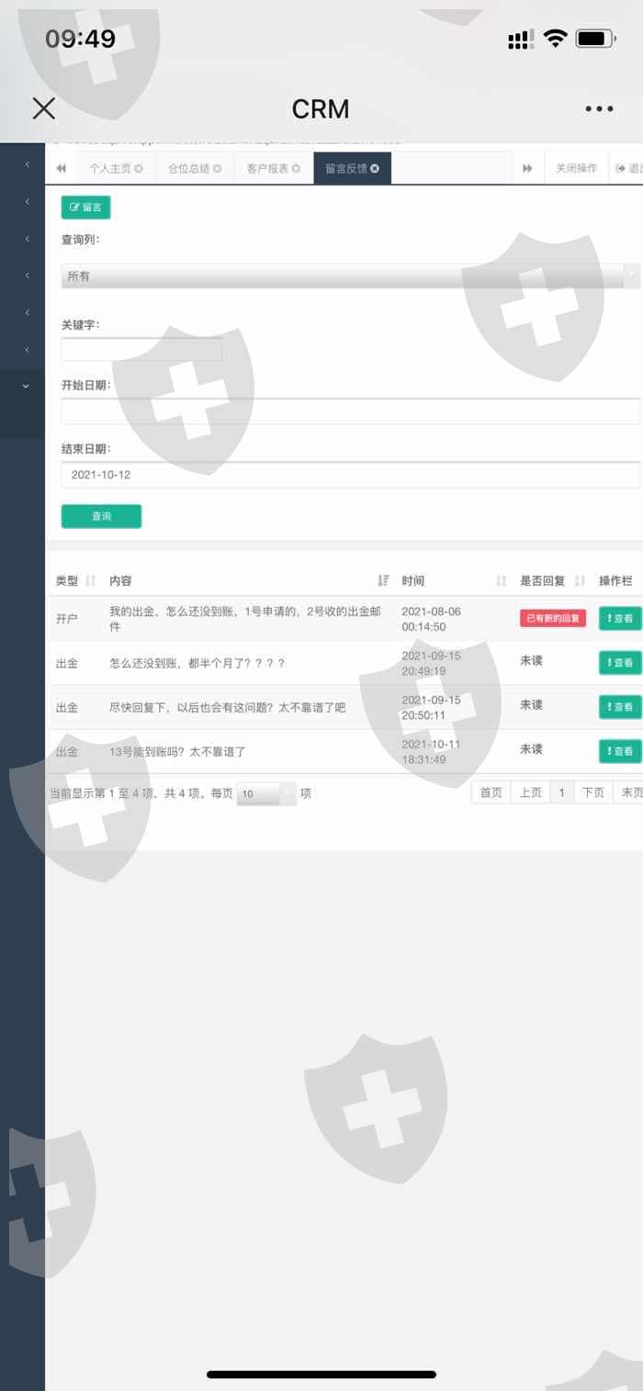
Task: Sort table by 是否回复 column arrows
Action: (x=580, y=581)
